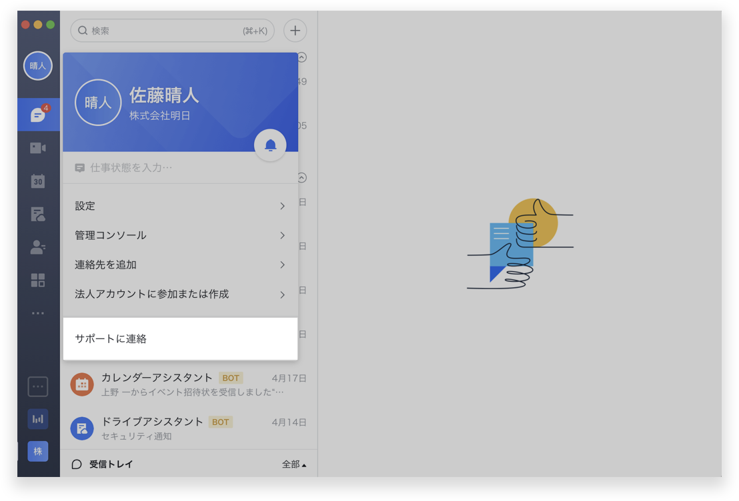
Task: Click the bar chart icon in lower sidebar
Action: point(38,419)
